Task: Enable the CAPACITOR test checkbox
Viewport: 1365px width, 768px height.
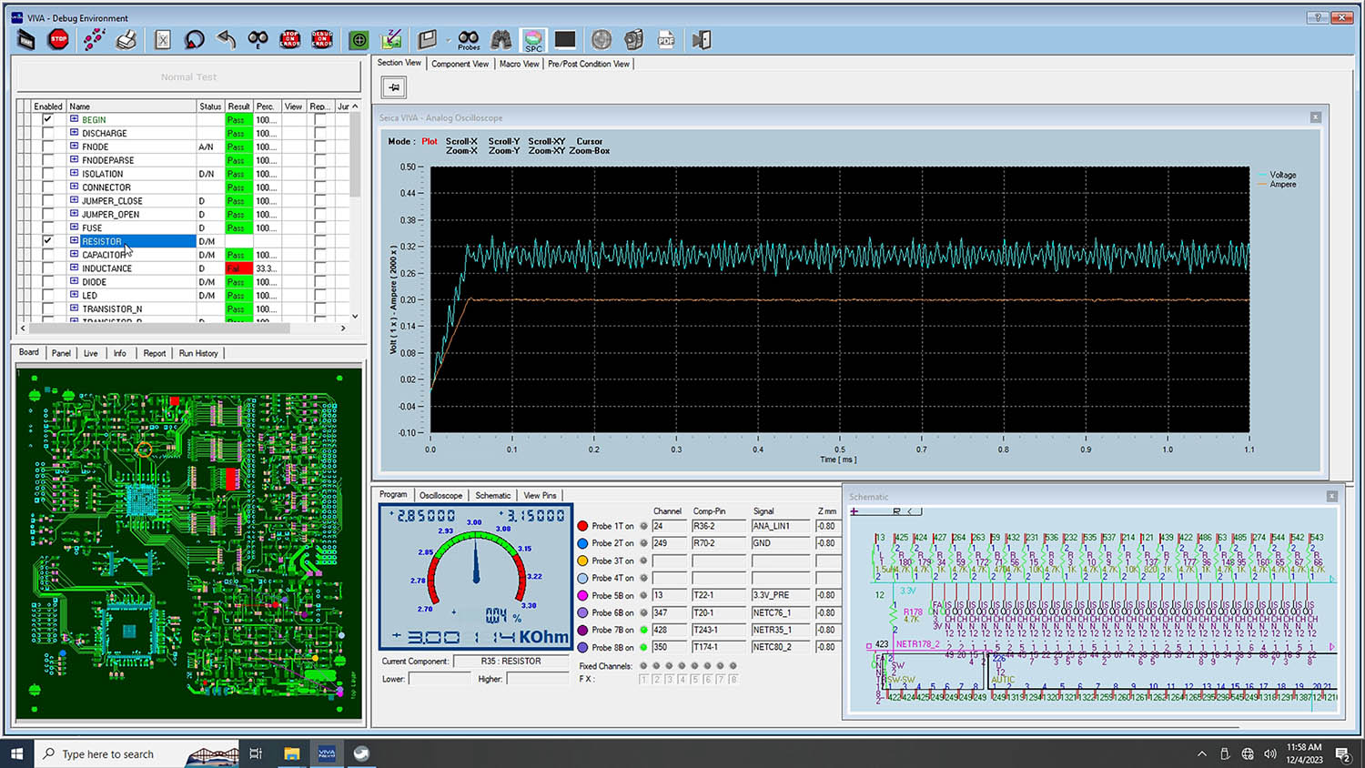Action: 47,255
